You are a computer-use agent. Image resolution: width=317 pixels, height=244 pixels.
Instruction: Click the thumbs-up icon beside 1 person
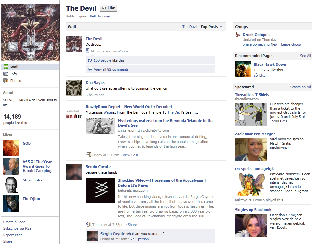132,239
